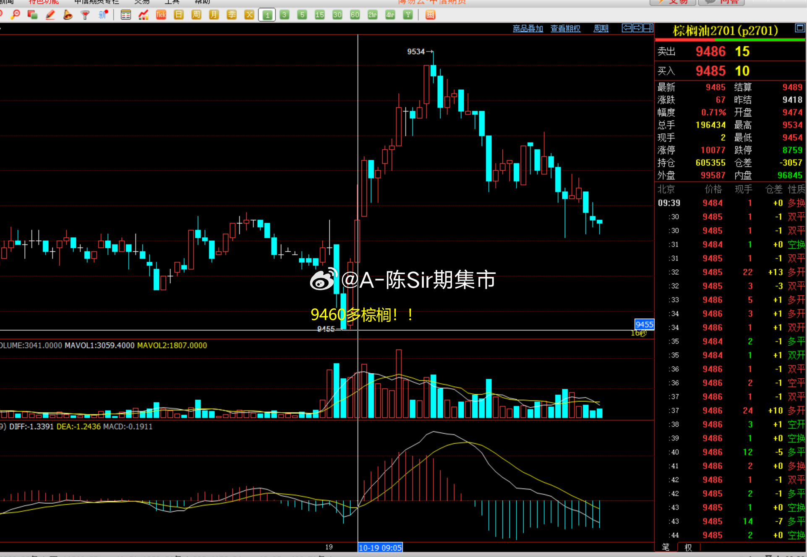Select the green Y yearly period
Screen dimensions: 807x557
408,15
